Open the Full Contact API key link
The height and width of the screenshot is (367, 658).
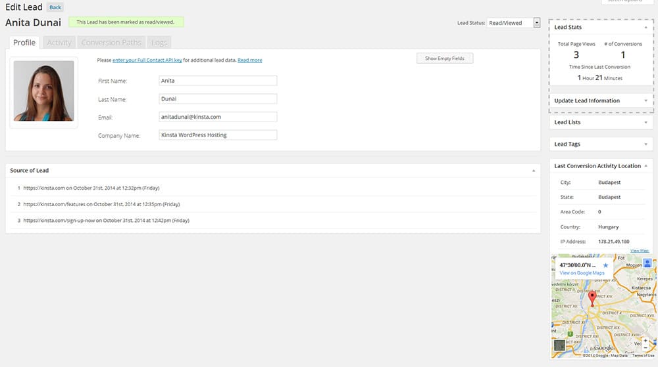147,60
